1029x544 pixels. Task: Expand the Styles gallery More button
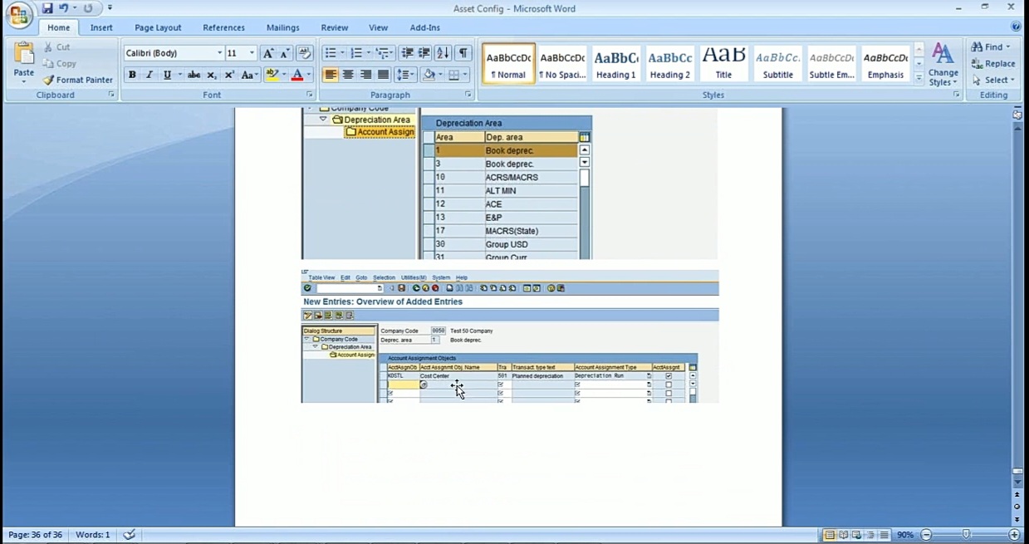919,78
